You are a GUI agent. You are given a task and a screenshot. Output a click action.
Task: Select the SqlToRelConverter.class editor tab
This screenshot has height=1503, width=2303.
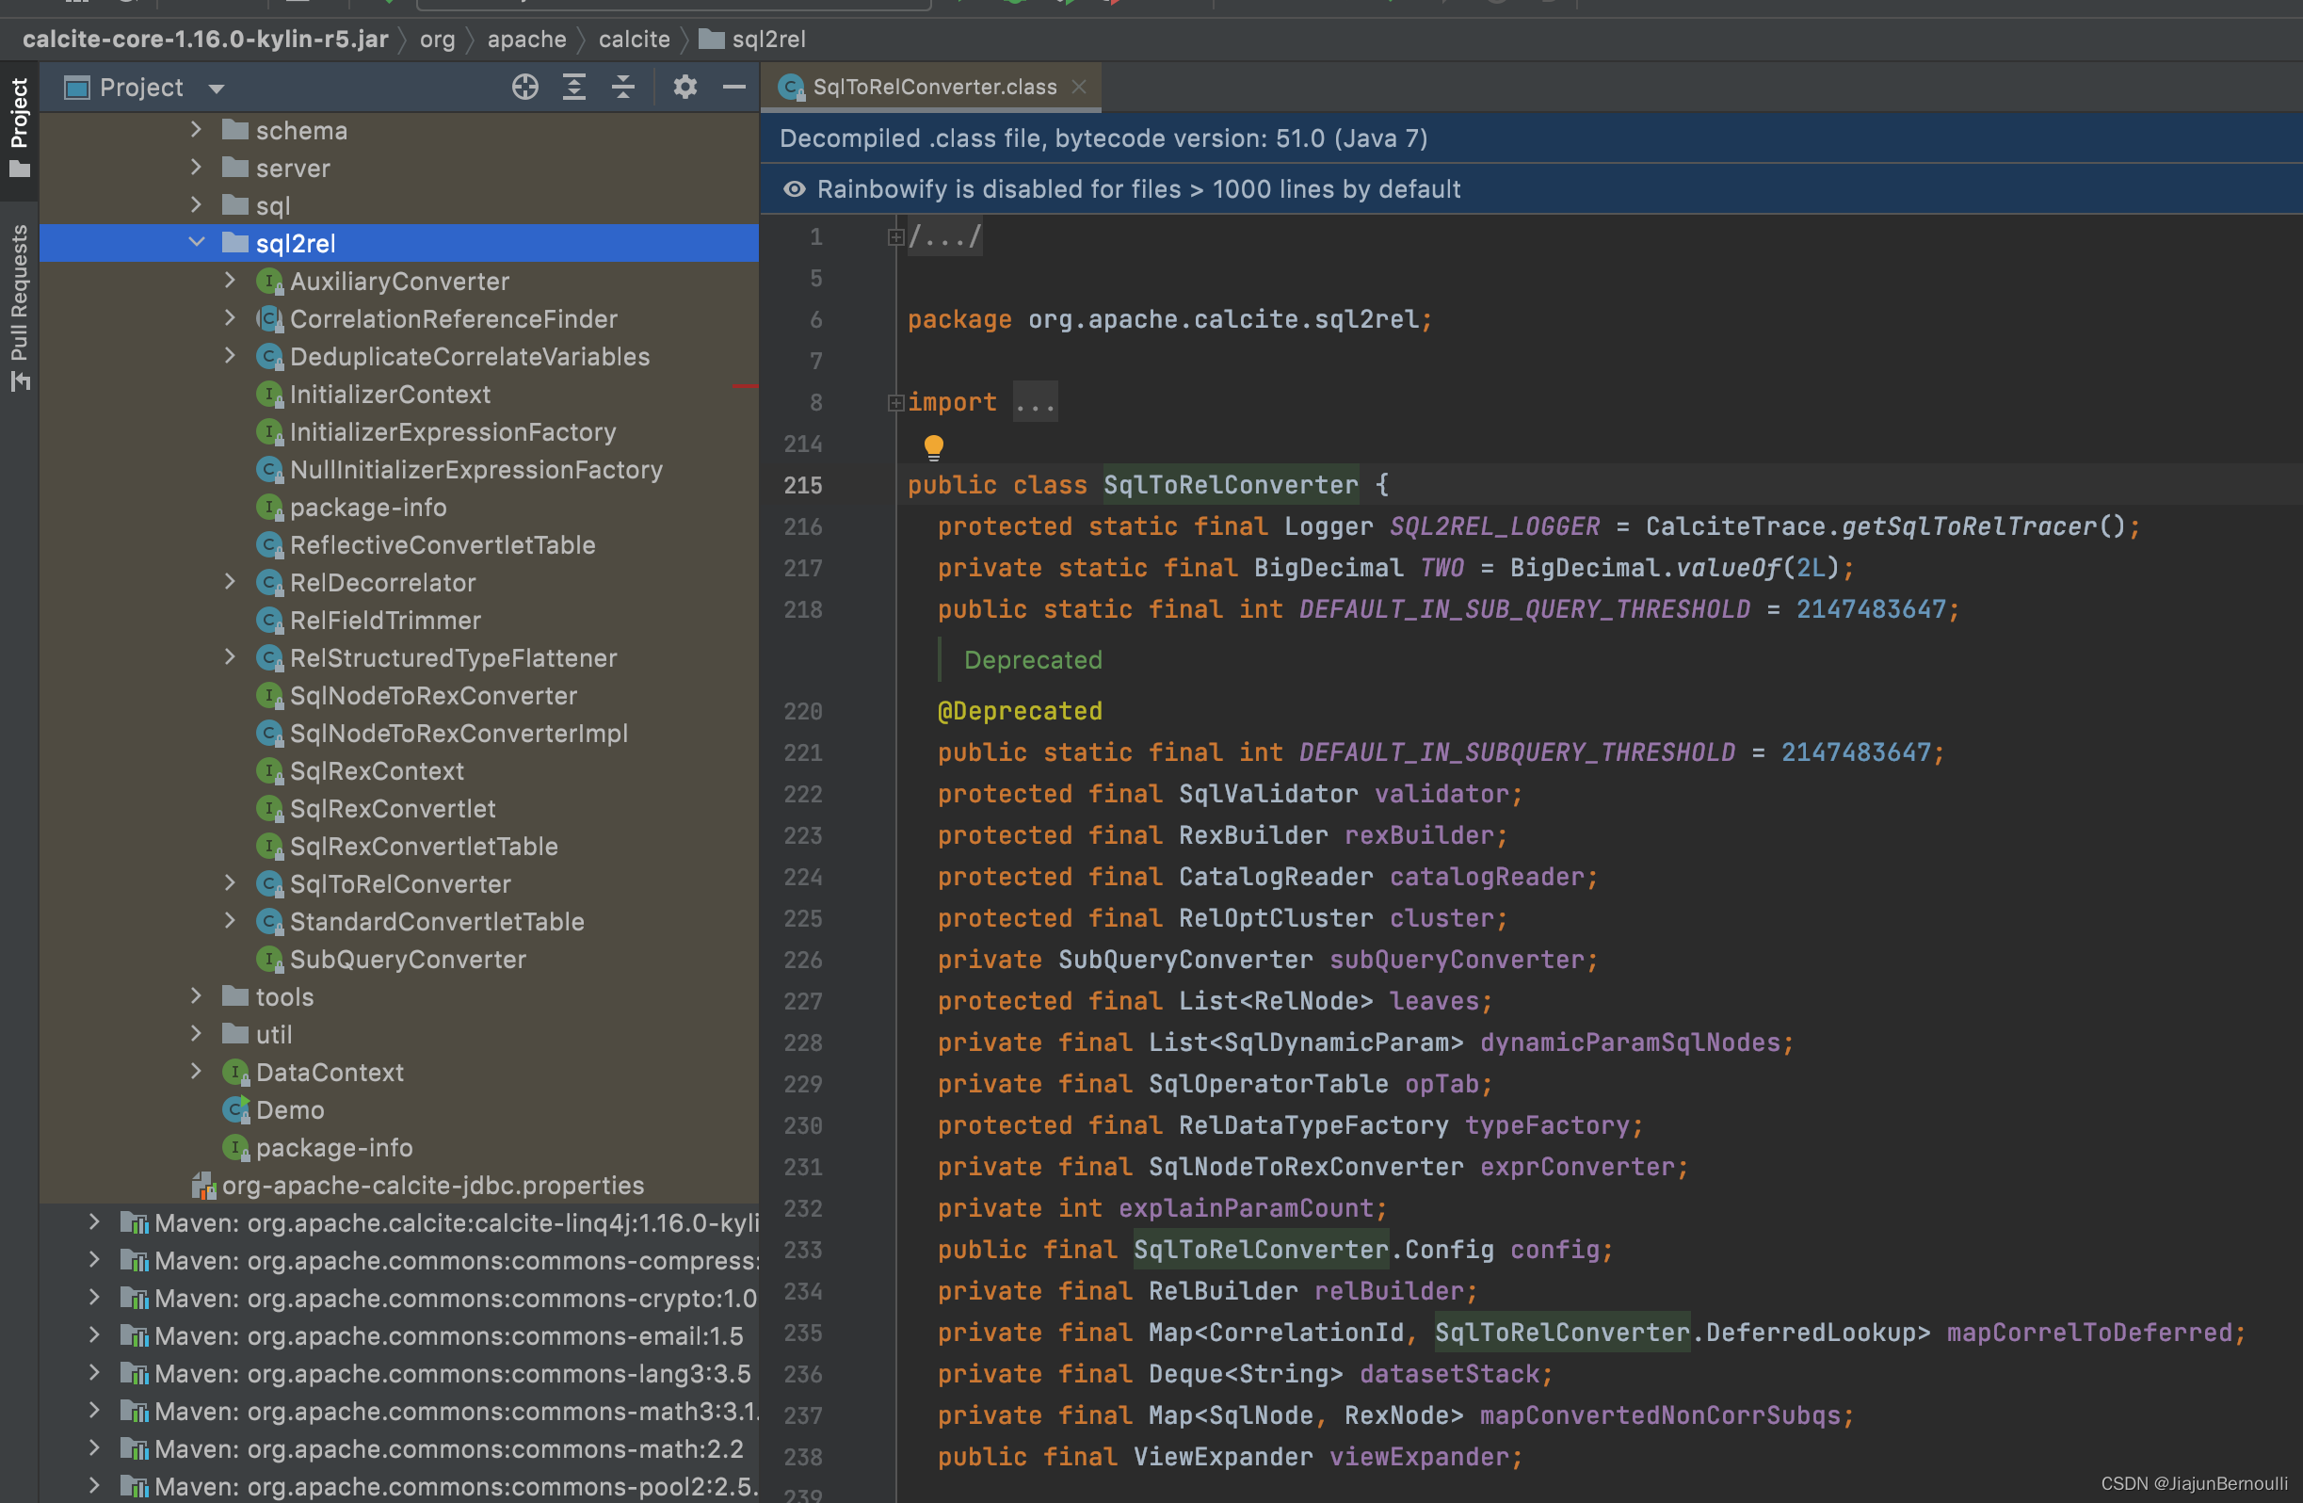coord(933,87)
